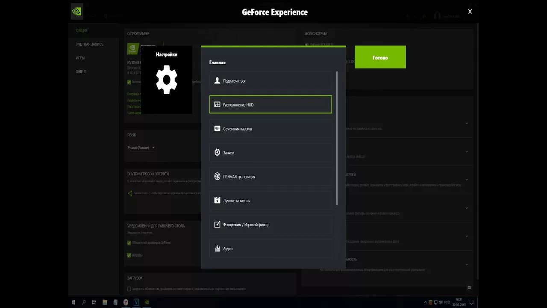Viewport: 547px width, 308px height.
Task: Show hidden system tray icons
Action: (x=426, y=302)
